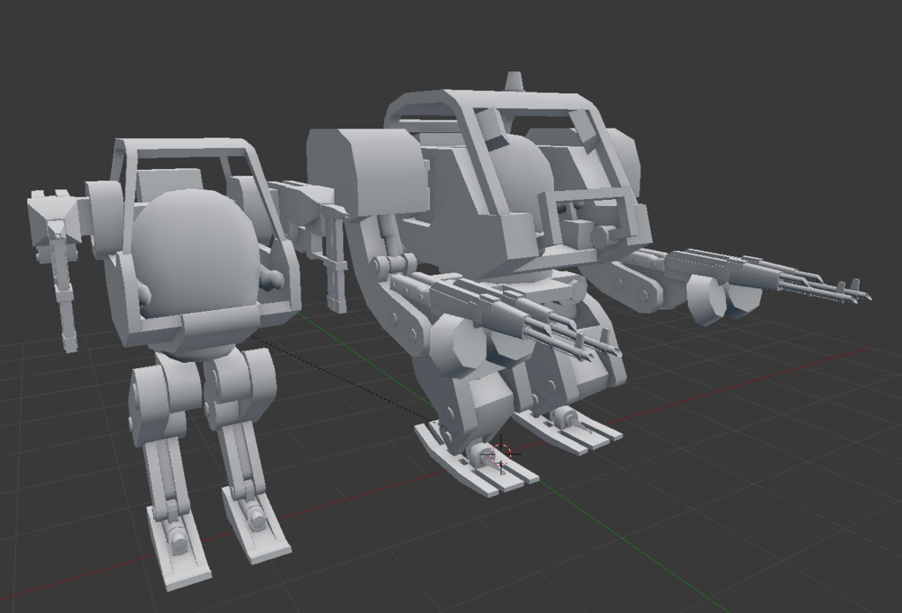Click the 3D cursor crosshair near the mech foot
Screen dimensions: 902x613
point(502,454)
